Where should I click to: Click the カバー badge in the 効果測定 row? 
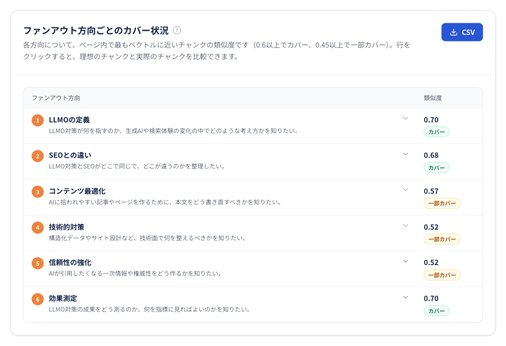tap(436, 311)
